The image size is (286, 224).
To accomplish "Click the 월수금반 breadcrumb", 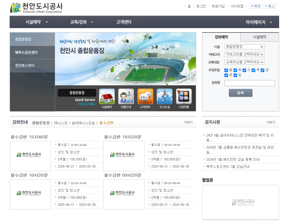I will [x=106, y=123].
